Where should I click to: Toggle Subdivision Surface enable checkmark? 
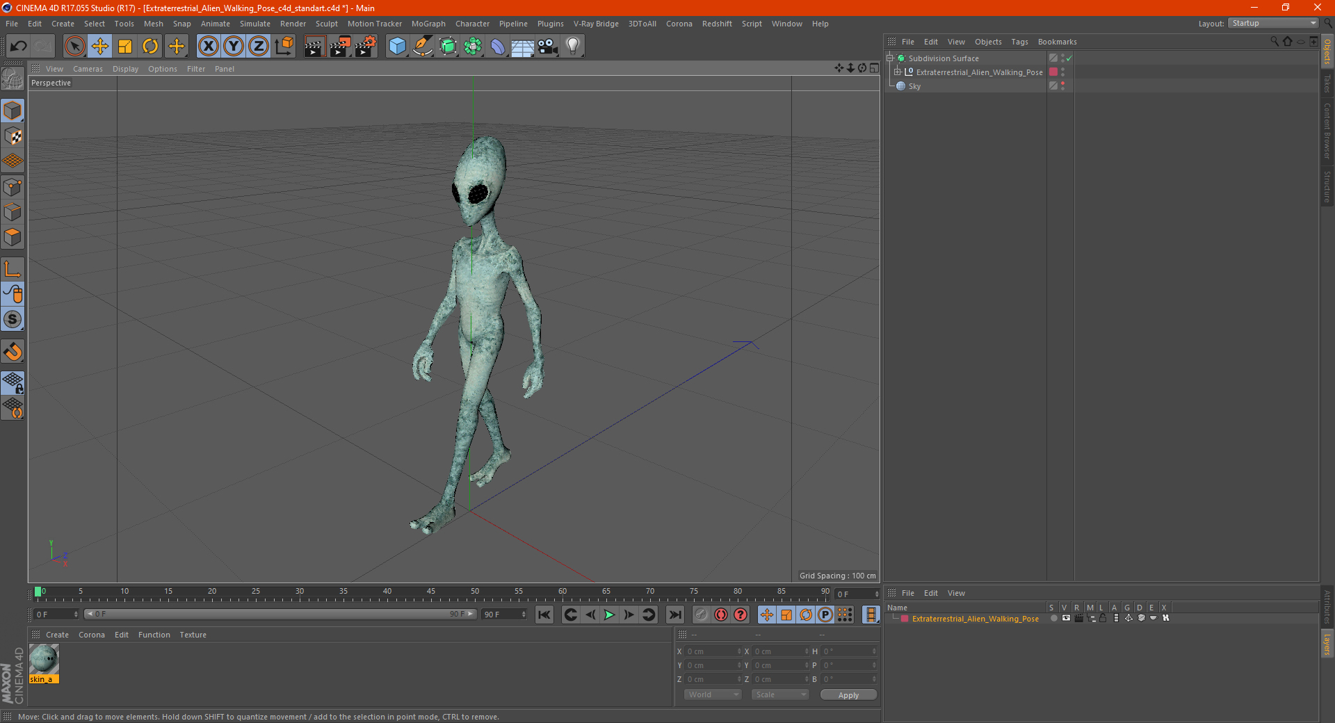tap(1069, 58)
